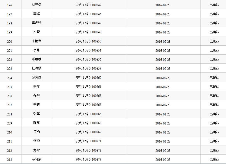Click the 已确认 status in row 204
Viewport: 226px width, 164px height.
[214, 78]
